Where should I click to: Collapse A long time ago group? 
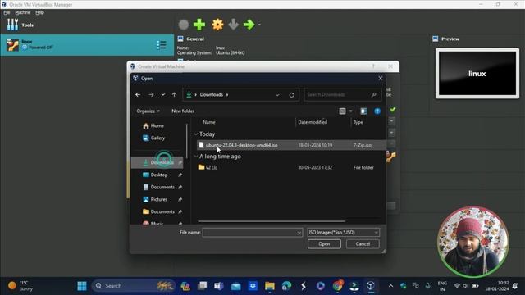196,157
